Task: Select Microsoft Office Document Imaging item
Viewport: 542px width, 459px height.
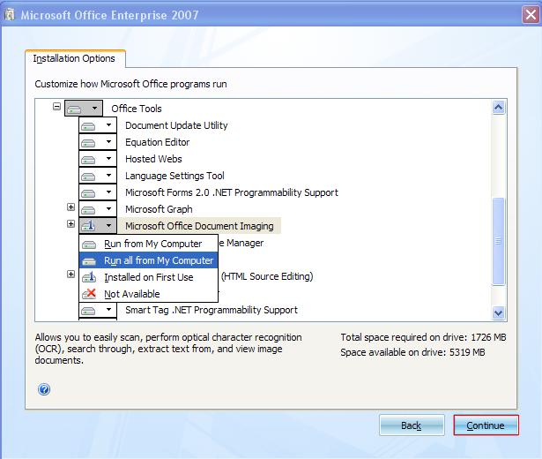Action: click(199, 226)
